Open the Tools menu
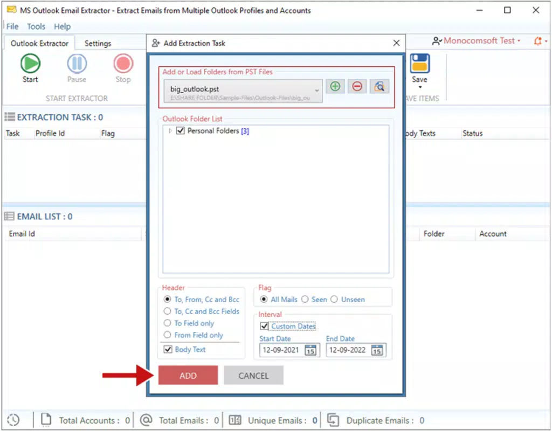 click(36, 26)
